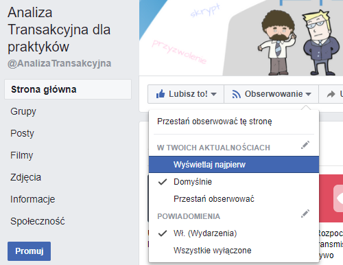
Task: Click the Promuj button
Action: pos(29,251)
